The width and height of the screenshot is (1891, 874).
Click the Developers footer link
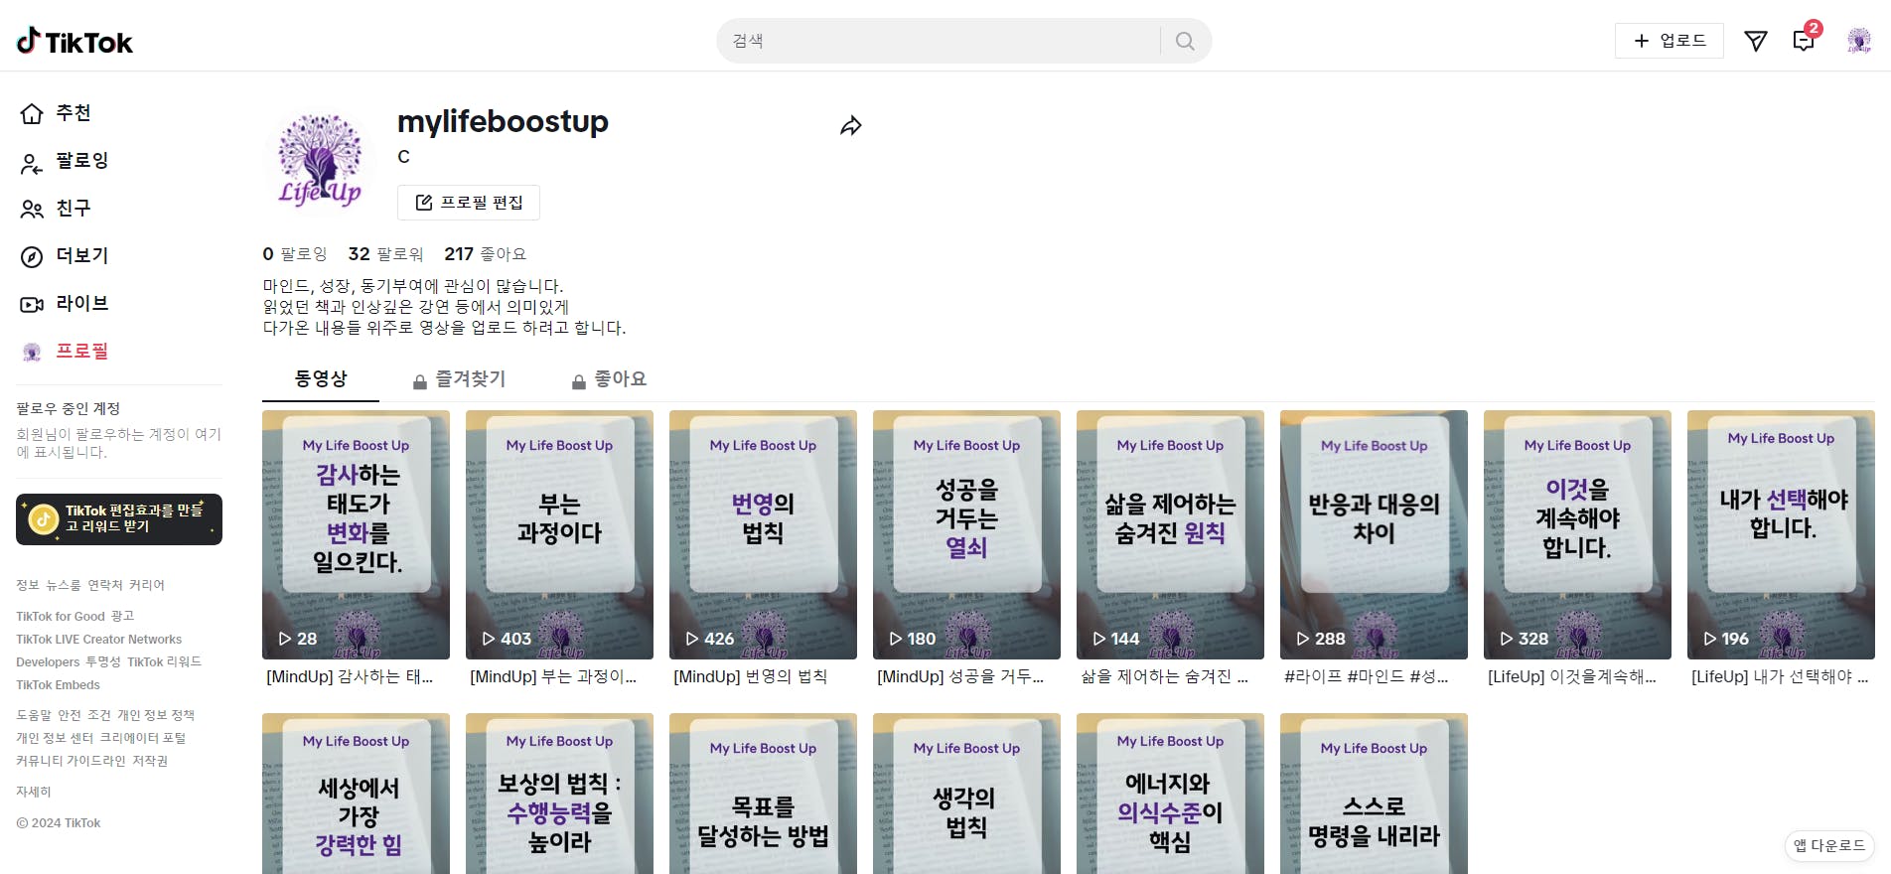coord(48,662)
